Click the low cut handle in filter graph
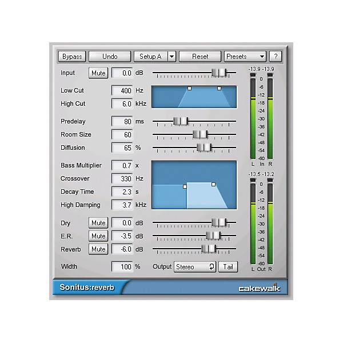Screen dimensions: 343x343 pos(189,89)
